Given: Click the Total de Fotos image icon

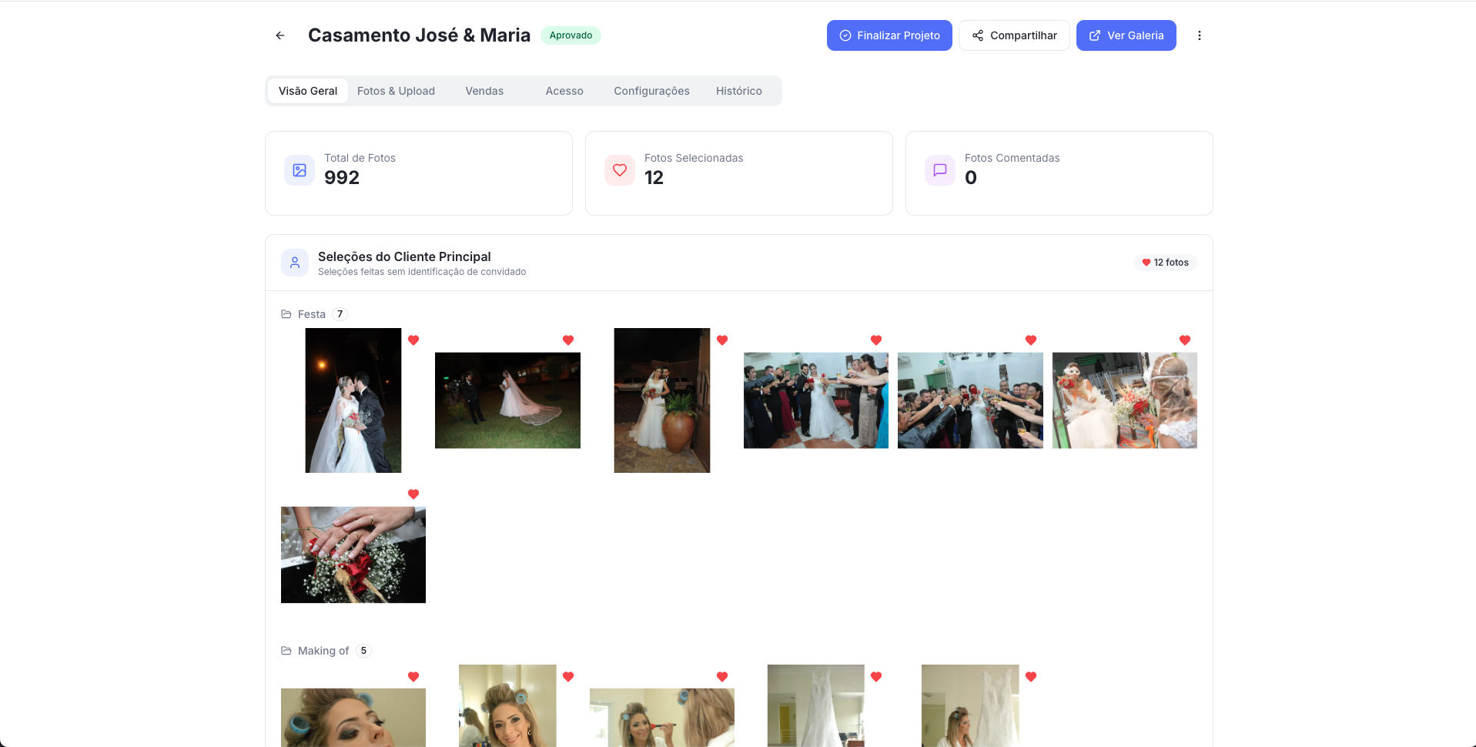Looking at the screenshot, I should click(x=300, y=170).
